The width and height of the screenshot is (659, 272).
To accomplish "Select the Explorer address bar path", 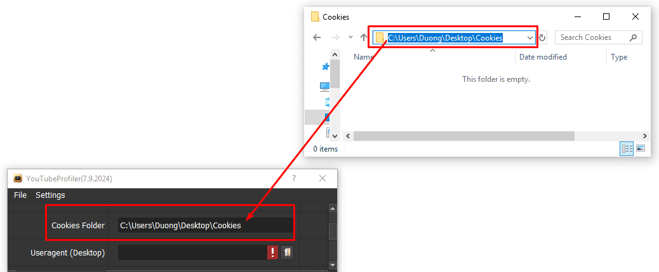I will (x=445, y=38).
